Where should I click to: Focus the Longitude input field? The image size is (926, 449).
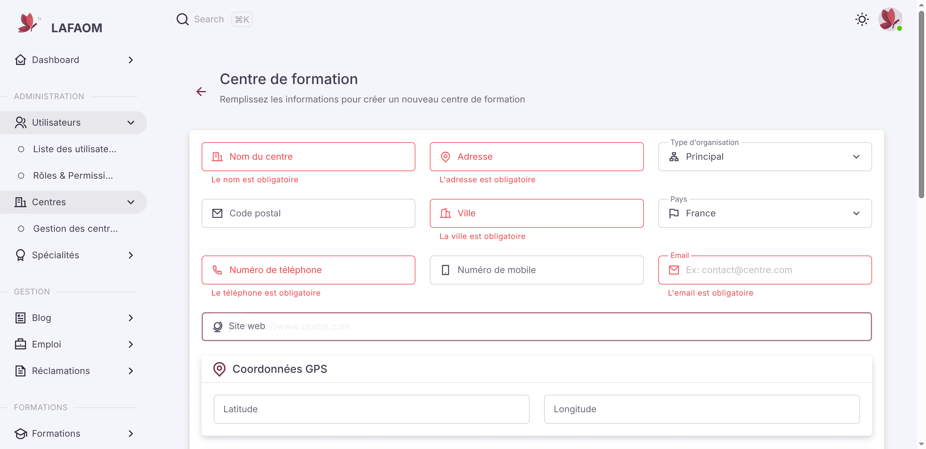(x=702, y=409)
